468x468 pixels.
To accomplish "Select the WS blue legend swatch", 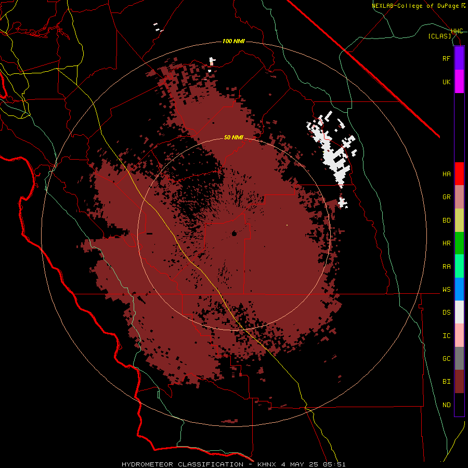I will [459, 289].
